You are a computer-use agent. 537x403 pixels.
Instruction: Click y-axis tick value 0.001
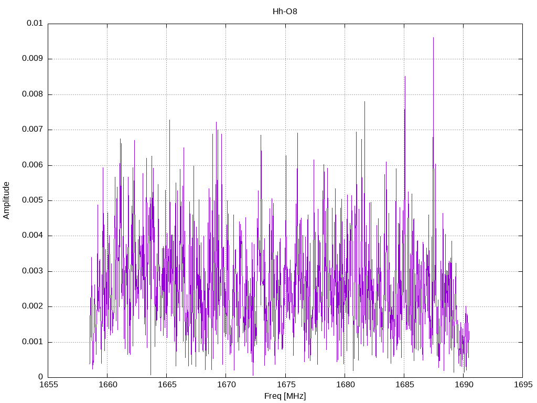[32, 342]
